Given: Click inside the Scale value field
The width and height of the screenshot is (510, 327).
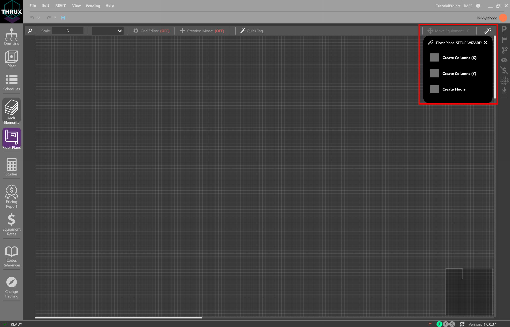Looking at the screenshot, I should (67, 31).
